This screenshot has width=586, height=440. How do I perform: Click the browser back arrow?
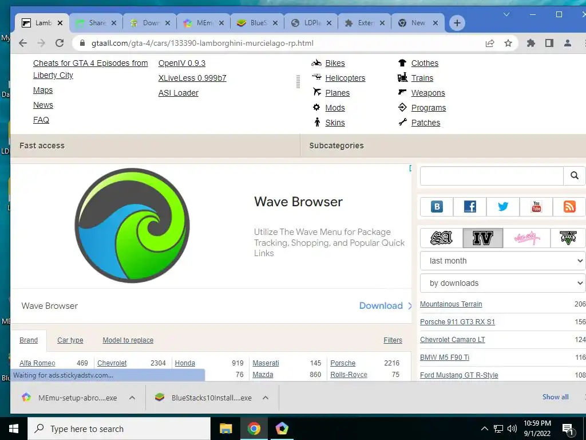(x=23, y=43)
